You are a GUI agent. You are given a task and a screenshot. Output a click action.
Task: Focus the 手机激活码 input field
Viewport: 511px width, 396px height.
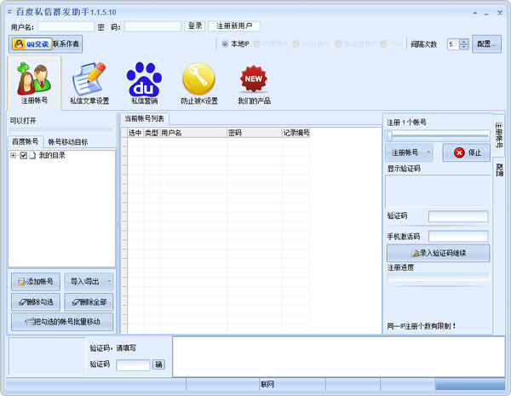[x=458, y=236]
